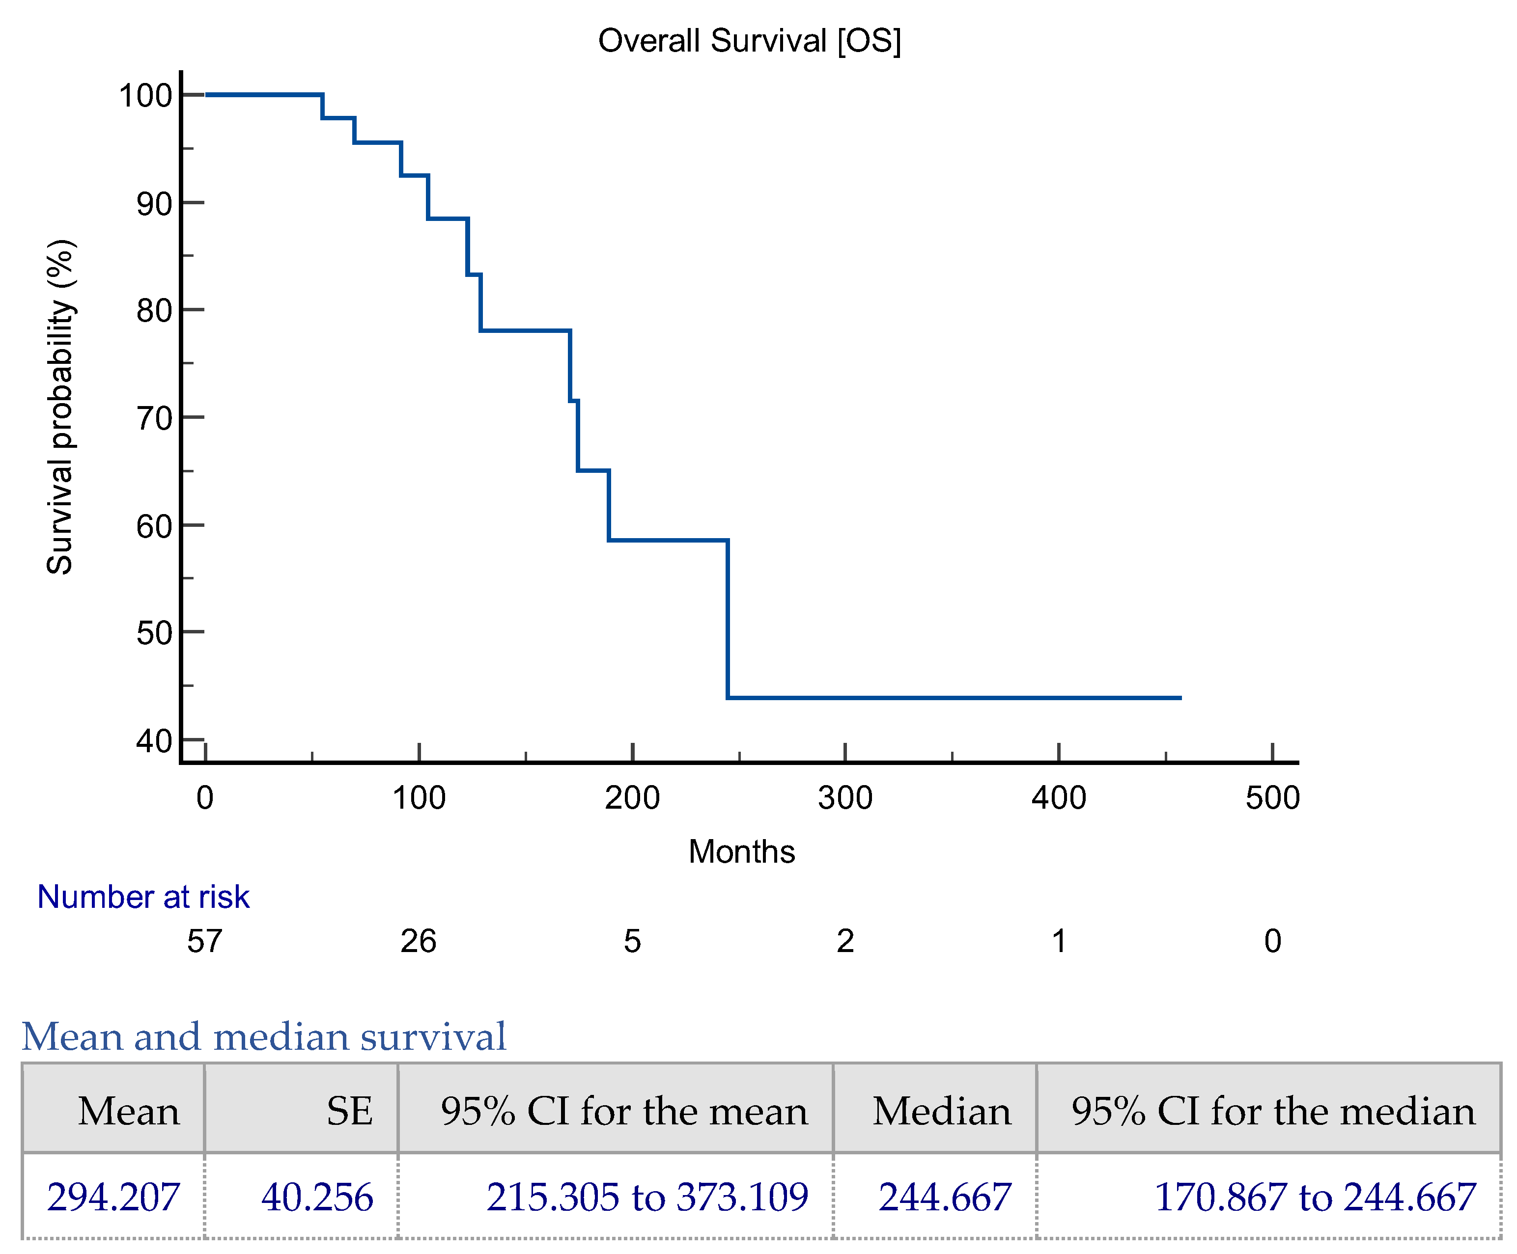Click the Mean and median survival heading

tap(264, 1036)
